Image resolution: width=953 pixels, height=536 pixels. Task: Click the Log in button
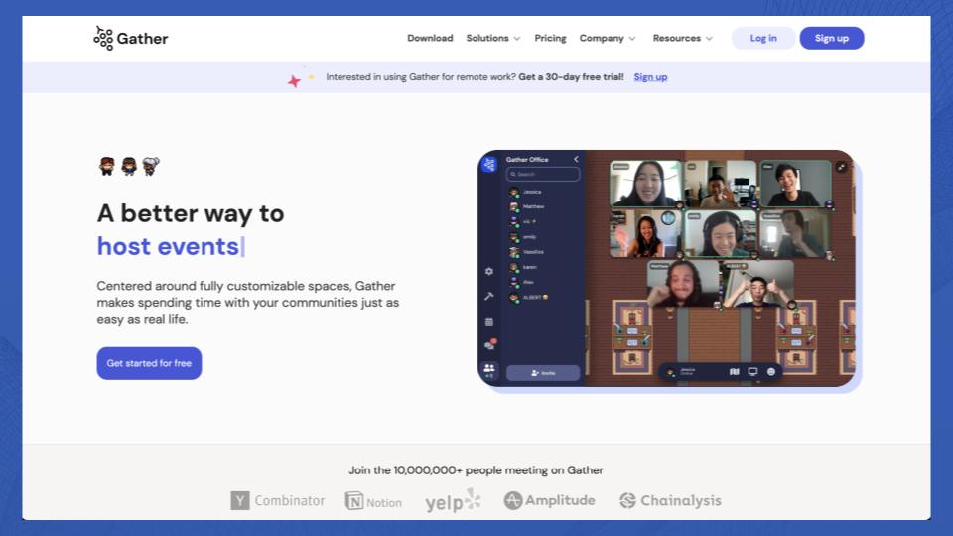(x=762, y=38)
